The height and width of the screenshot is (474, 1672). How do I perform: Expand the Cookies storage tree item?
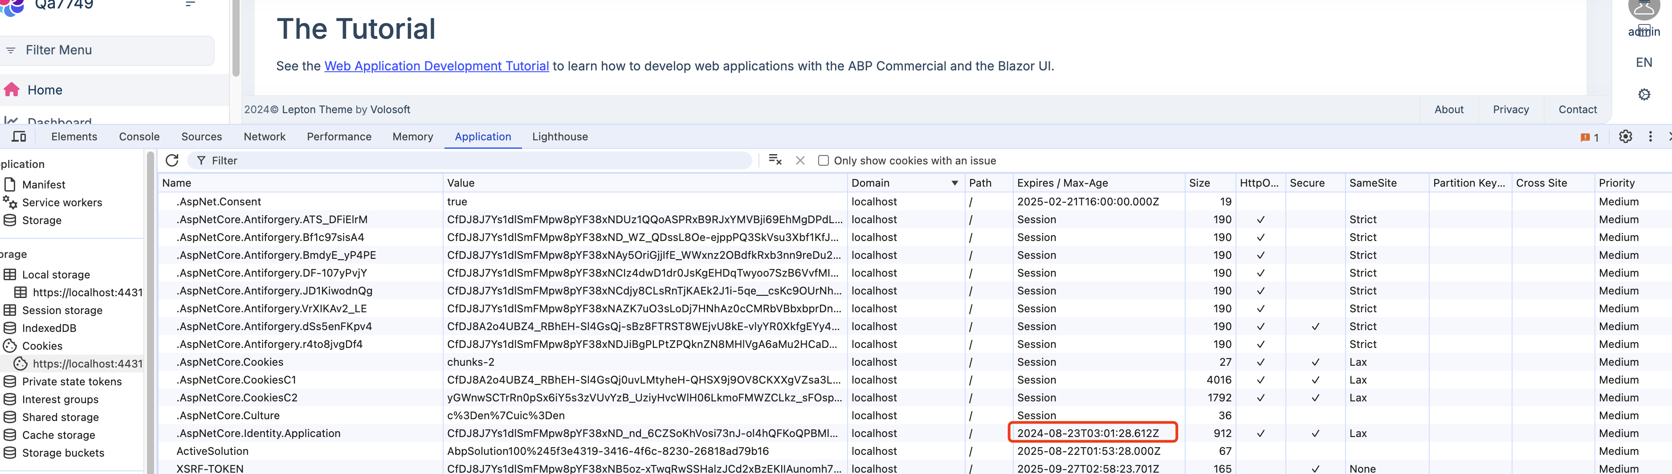tap(42, 345)
